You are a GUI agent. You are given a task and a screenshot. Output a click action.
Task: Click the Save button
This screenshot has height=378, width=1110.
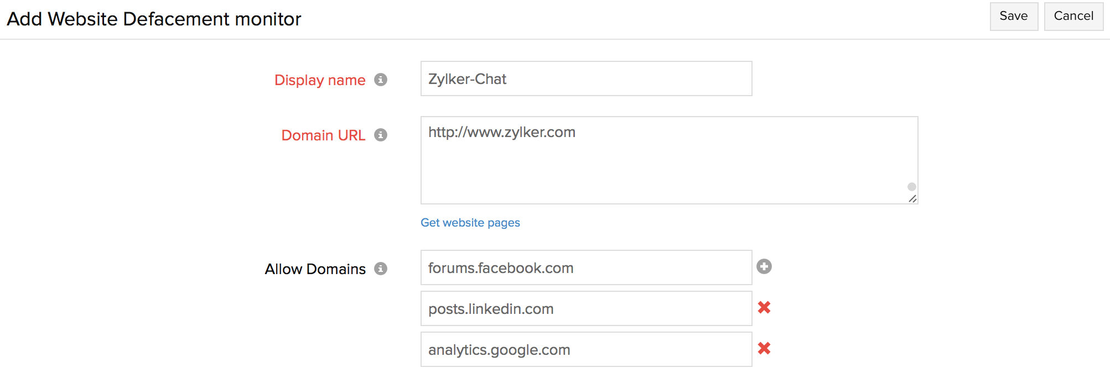(x=1013, y=17)
